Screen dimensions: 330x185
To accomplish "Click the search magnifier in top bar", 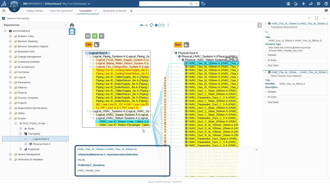I will point(191,4).
